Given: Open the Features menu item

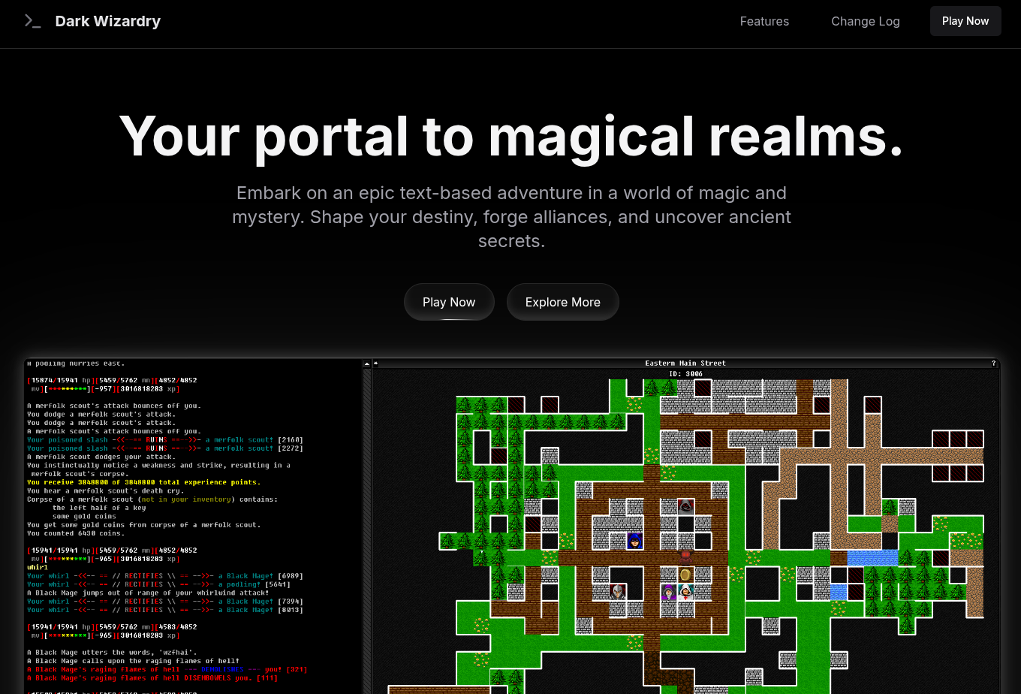Looking at the screenshot, I should (764, 21).
